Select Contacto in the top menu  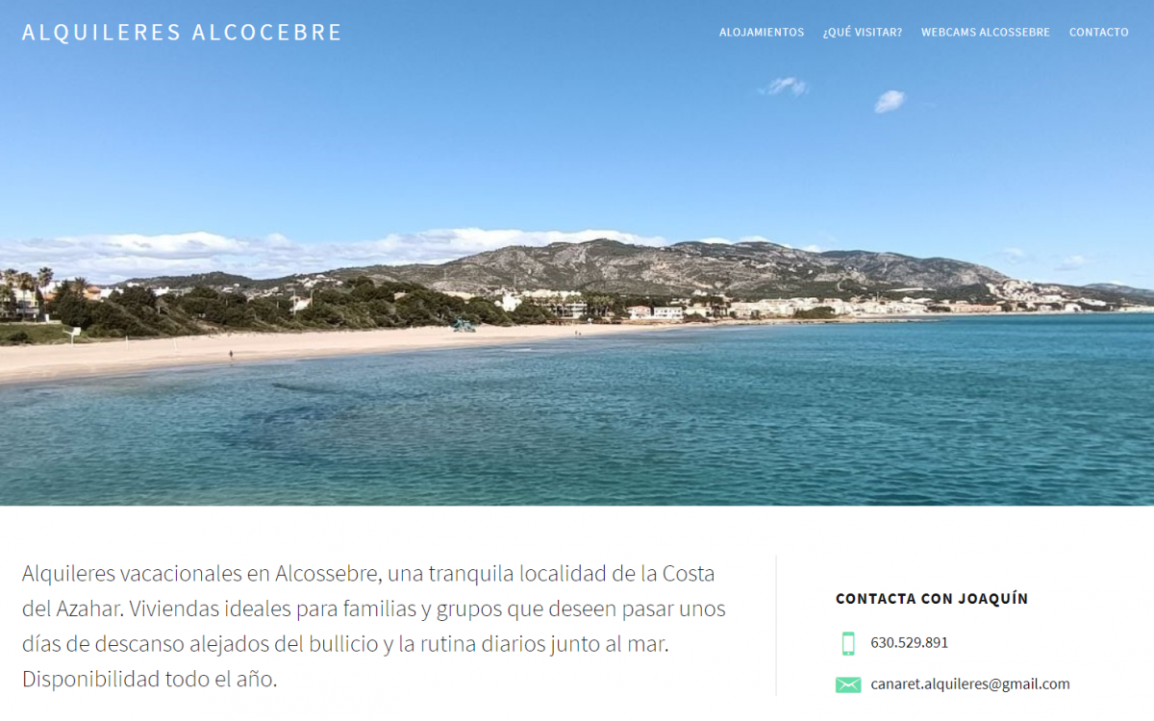click(1099, 32)
